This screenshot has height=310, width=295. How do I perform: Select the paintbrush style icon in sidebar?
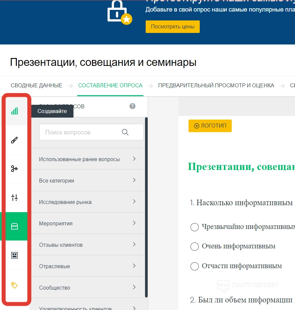pyautogui.click(x=15, y=140)
